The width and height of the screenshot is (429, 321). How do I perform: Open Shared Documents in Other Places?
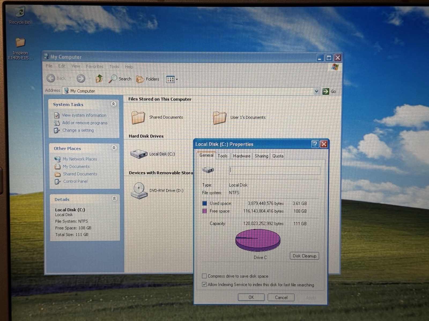pyautogui.click(x=80, y=174)
